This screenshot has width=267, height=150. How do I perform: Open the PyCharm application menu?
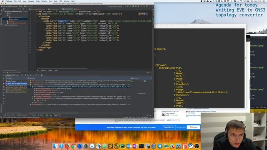9,1
